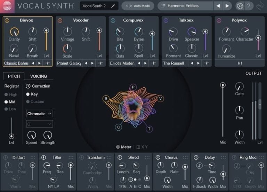267x192 pixels.
Task: Click the Auto Mode button
Action: click(138, 6)
